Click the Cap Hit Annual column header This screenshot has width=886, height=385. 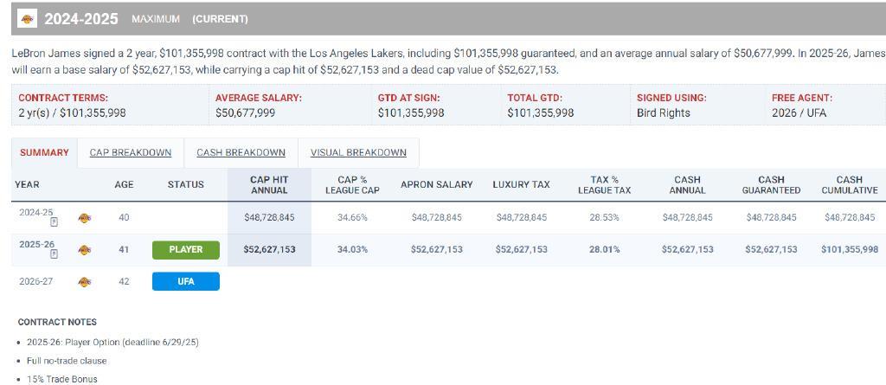click(270, 185)
